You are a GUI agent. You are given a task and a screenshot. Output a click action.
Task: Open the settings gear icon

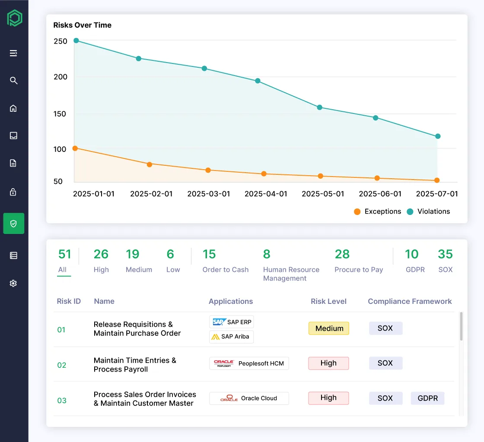(13, 283)
